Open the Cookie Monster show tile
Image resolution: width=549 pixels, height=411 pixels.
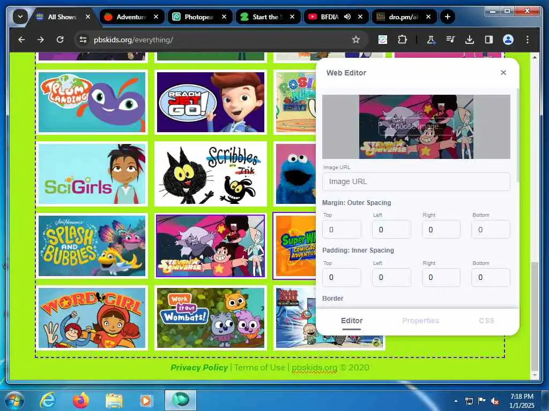click(x=295, y=174)
